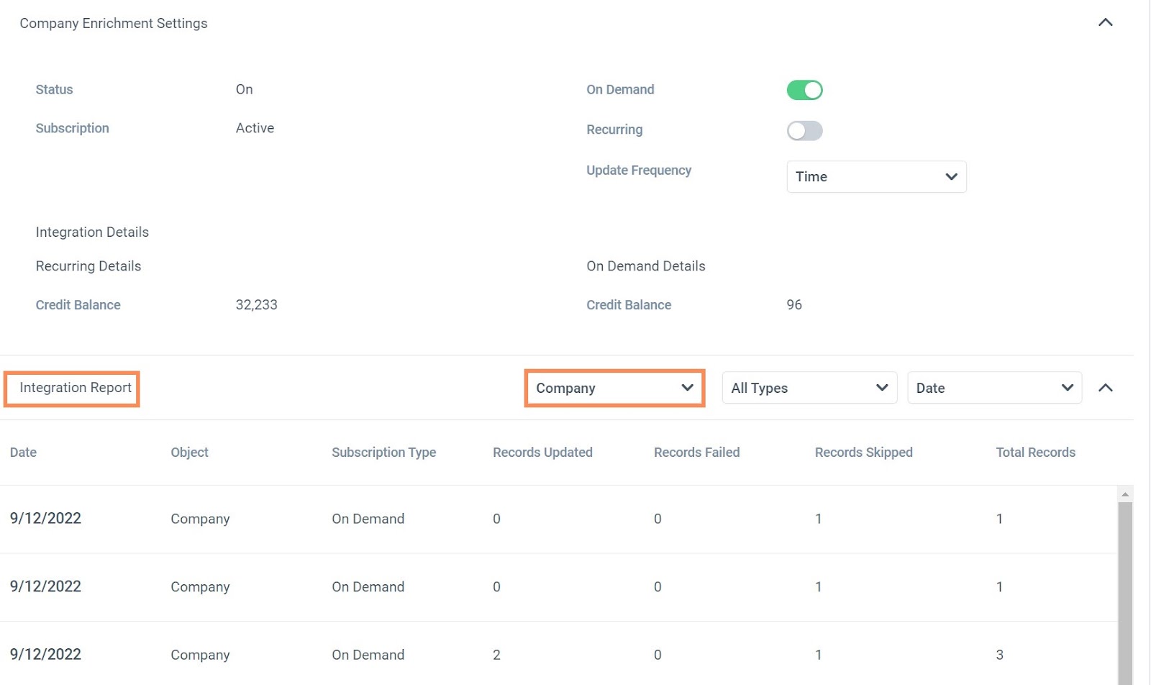Click the Records Failed column header
The width and height of the screenshot is (1151, 685).
696,453
